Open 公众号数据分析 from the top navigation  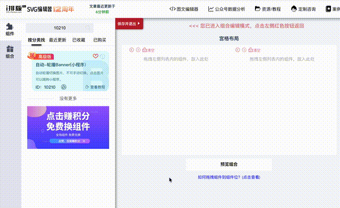(226, 9)
